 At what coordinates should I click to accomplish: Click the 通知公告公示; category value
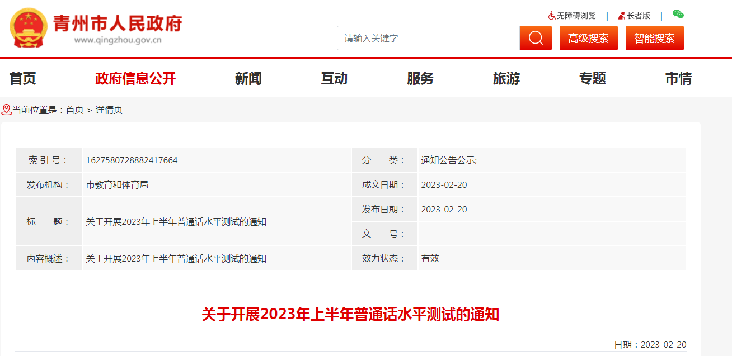click(x=449, y=160)
